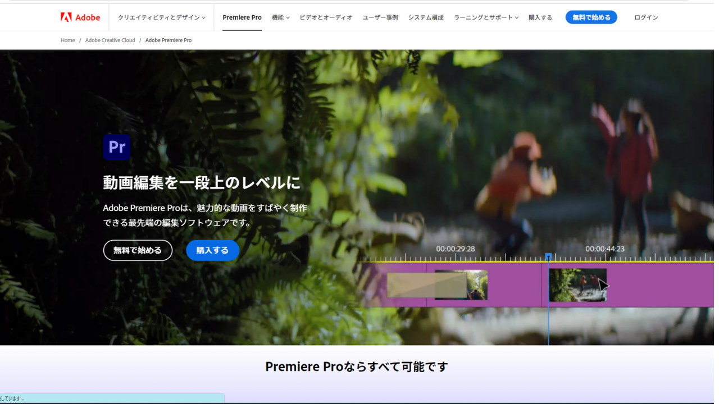The width and height of the screenshot is (719, 404).
Task: Open Adobe Creative Cloud breadcrumb link
Action: point(110,40)
